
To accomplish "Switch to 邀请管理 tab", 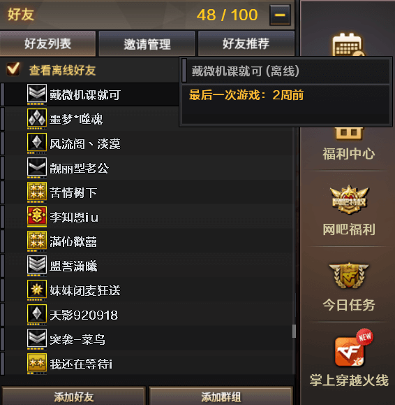I will coord(147,43).
